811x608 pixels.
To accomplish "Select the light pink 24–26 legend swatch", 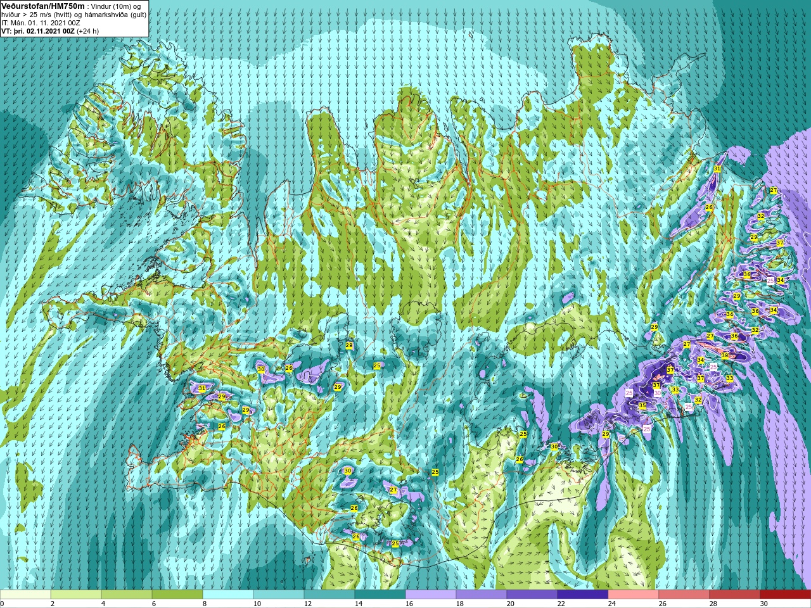I will tap(634, 595).
